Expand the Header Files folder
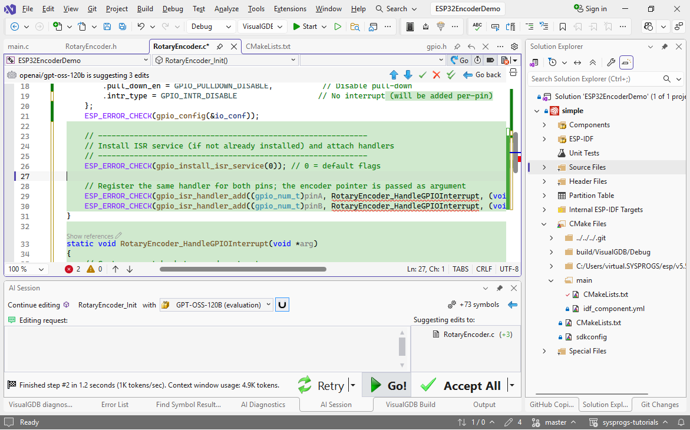Screen dimensions: 690x430 [x=544, y=181]
